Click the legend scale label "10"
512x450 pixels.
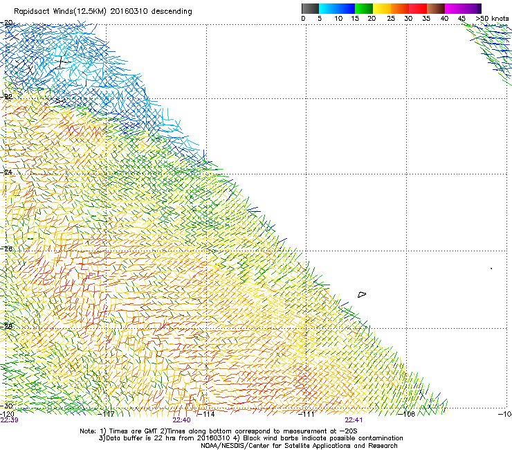click(338, 19)
